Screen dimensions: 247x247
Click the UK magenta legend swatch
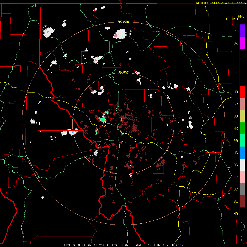[x=242, y=43]
